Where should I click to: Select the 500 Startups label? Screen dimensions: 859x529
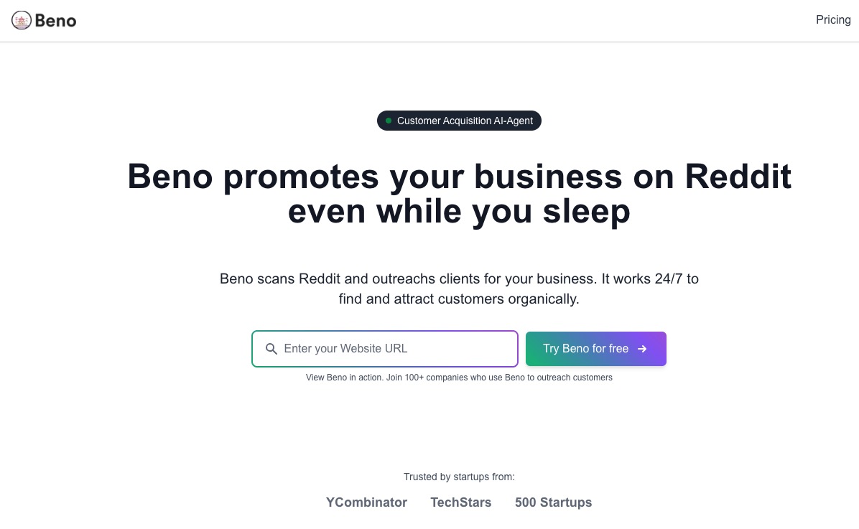pyautogui.click(x=553, y=502)
